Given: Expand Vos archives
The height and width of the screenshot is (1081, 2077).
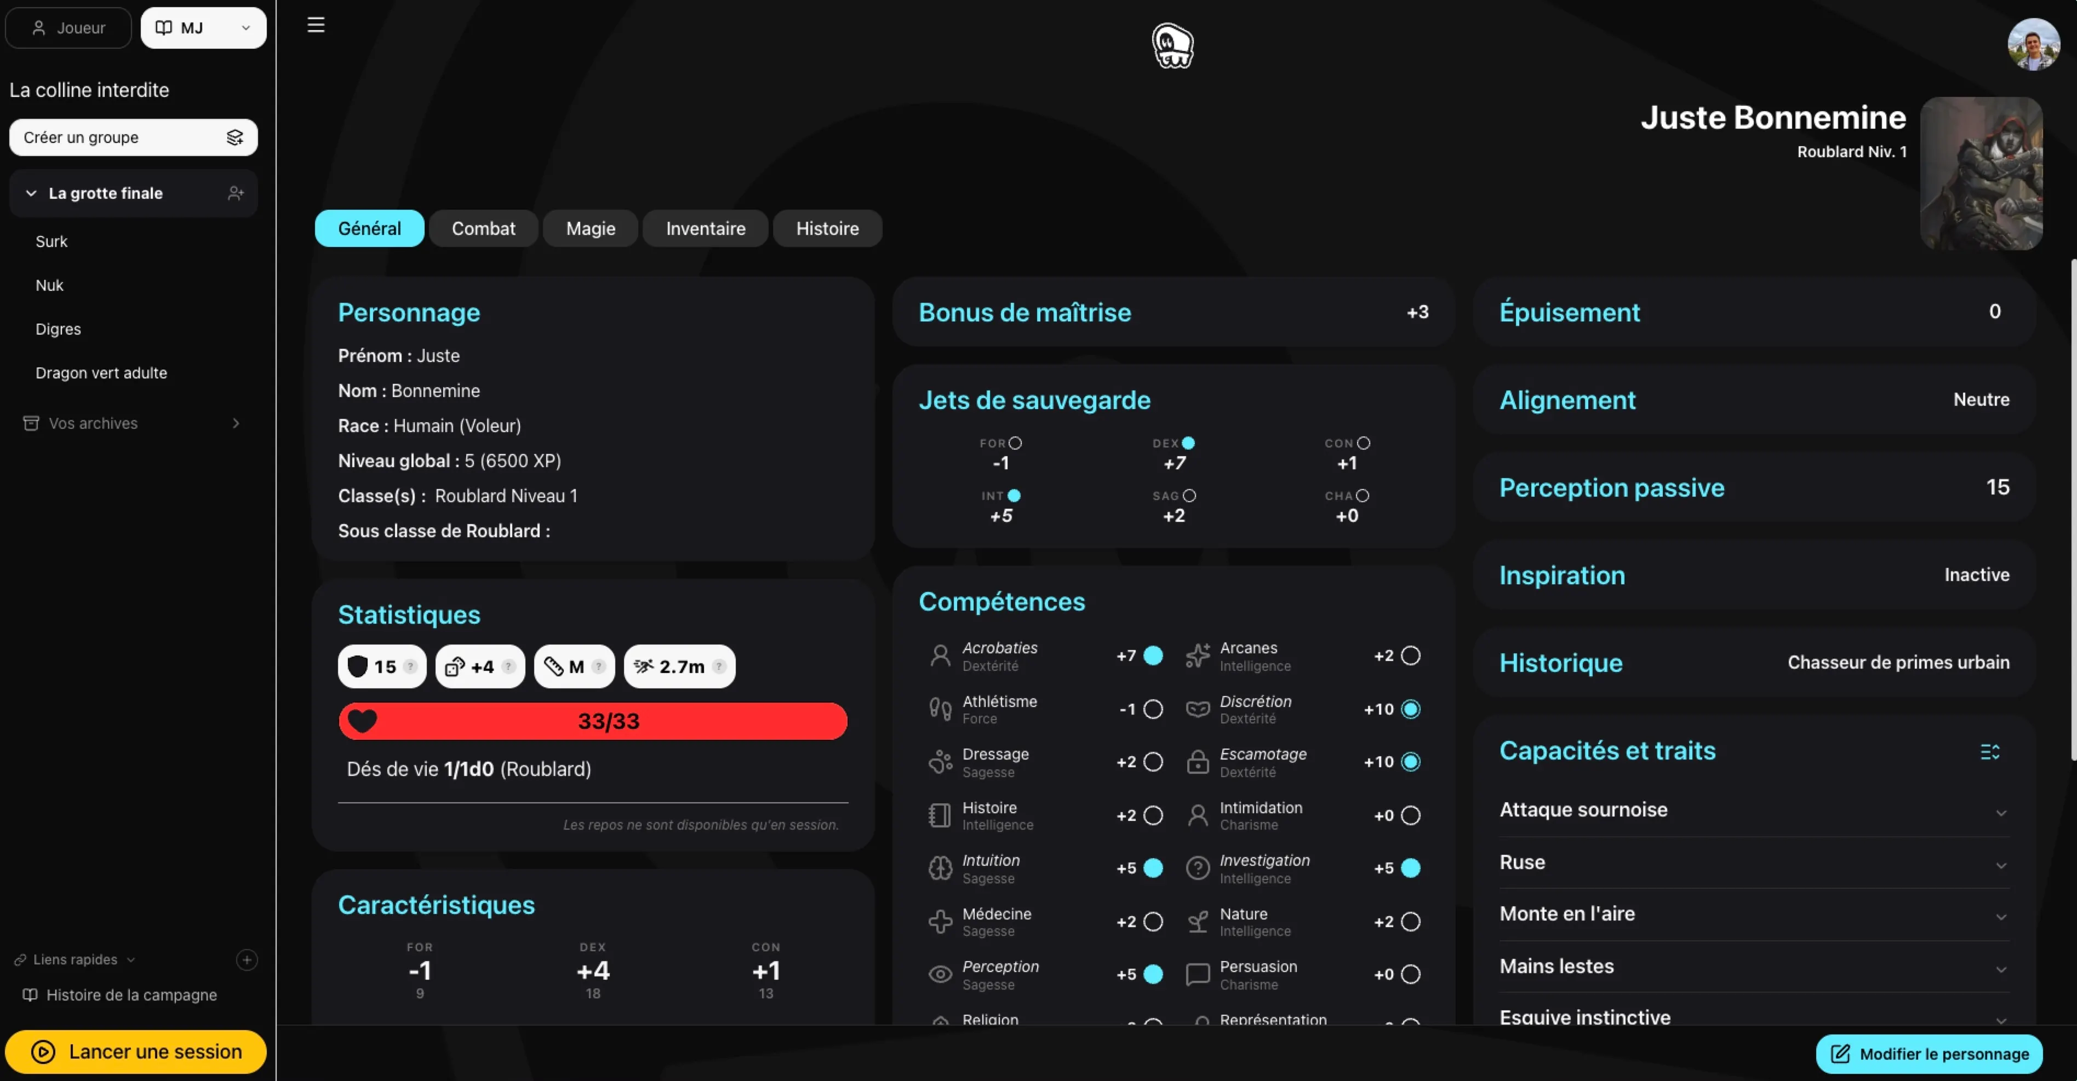Looking at the screenshot, I should pyautogui.click(x=236, y=423).
